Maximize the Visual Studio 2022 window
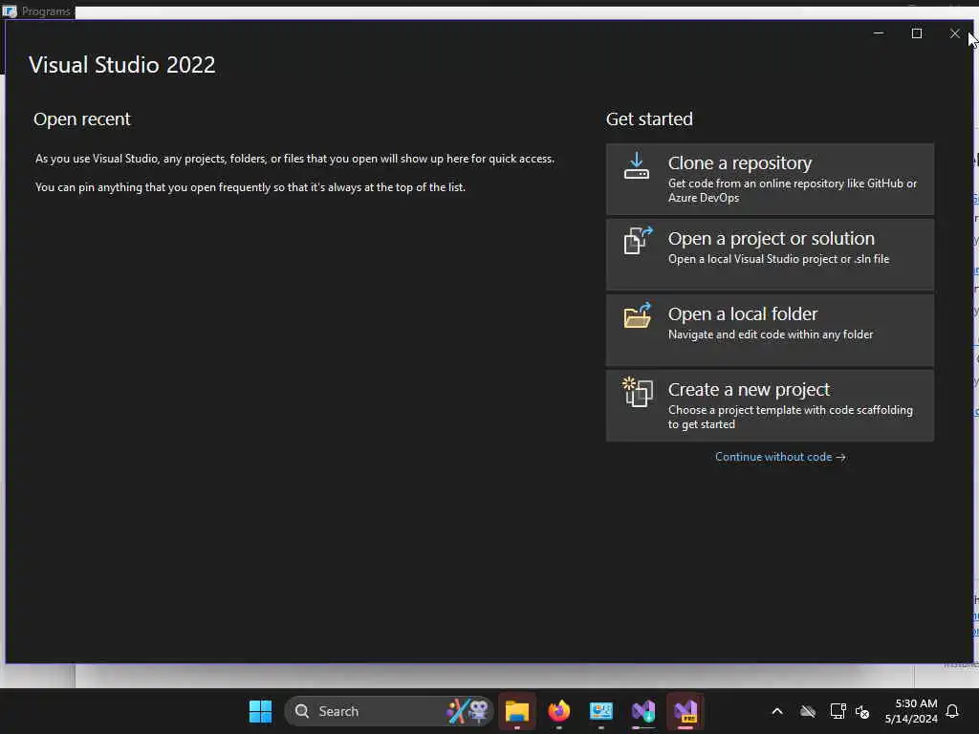The width and height of the screenshot is (979, 734). click(917, 33)
